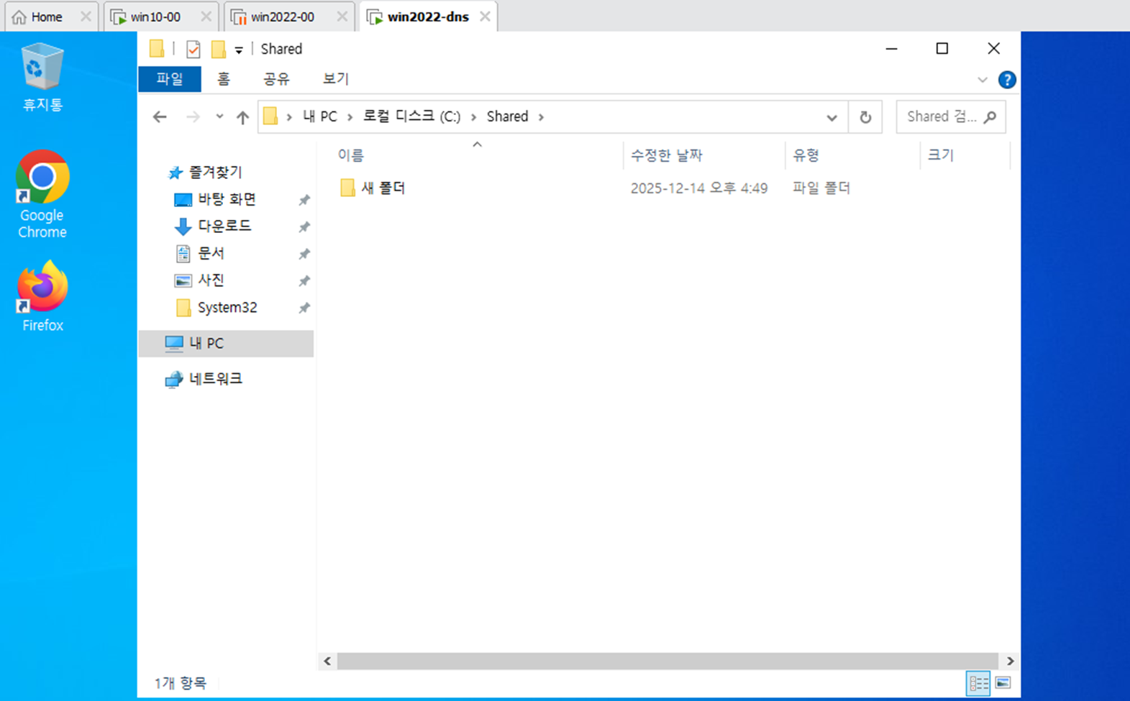
Task: Select 네트워크 in the navigation pane
Action: 215,378
